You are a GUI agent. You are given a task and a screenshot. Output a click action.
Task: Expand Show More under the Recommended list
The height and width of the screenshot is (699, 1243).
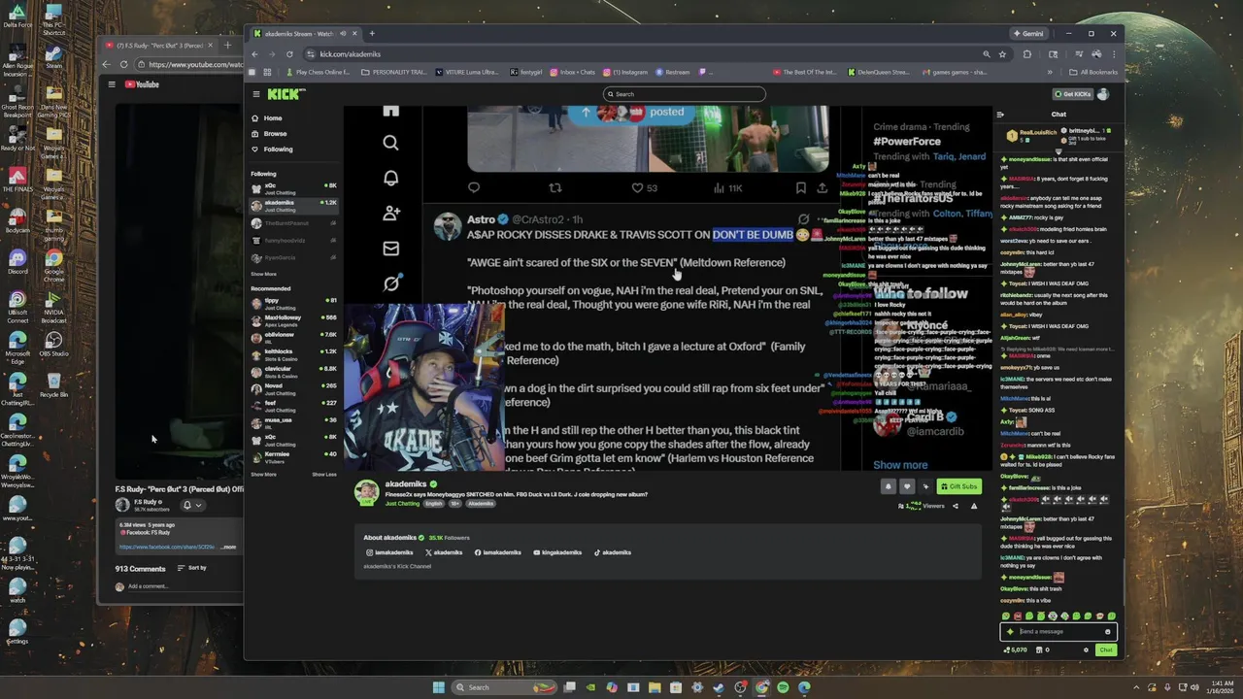pyautogui.click(x=263, y=475)
